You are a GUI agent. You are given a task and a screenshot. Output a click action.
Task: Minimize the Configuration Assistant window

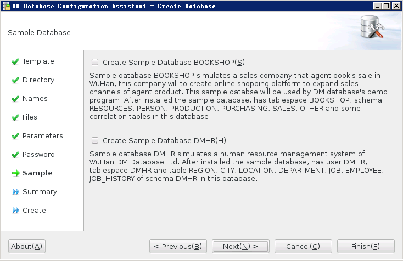click(x=377, y=6)
